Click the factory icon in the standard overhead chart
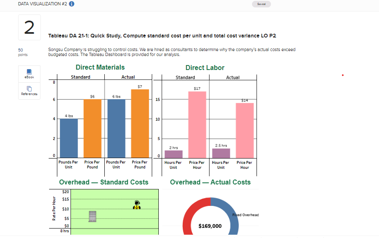This screenshot has height=238, width=379. (x=92, y=215)
